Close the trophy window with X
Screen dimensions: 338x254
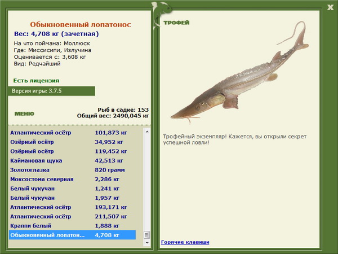(x=330, y=7)
